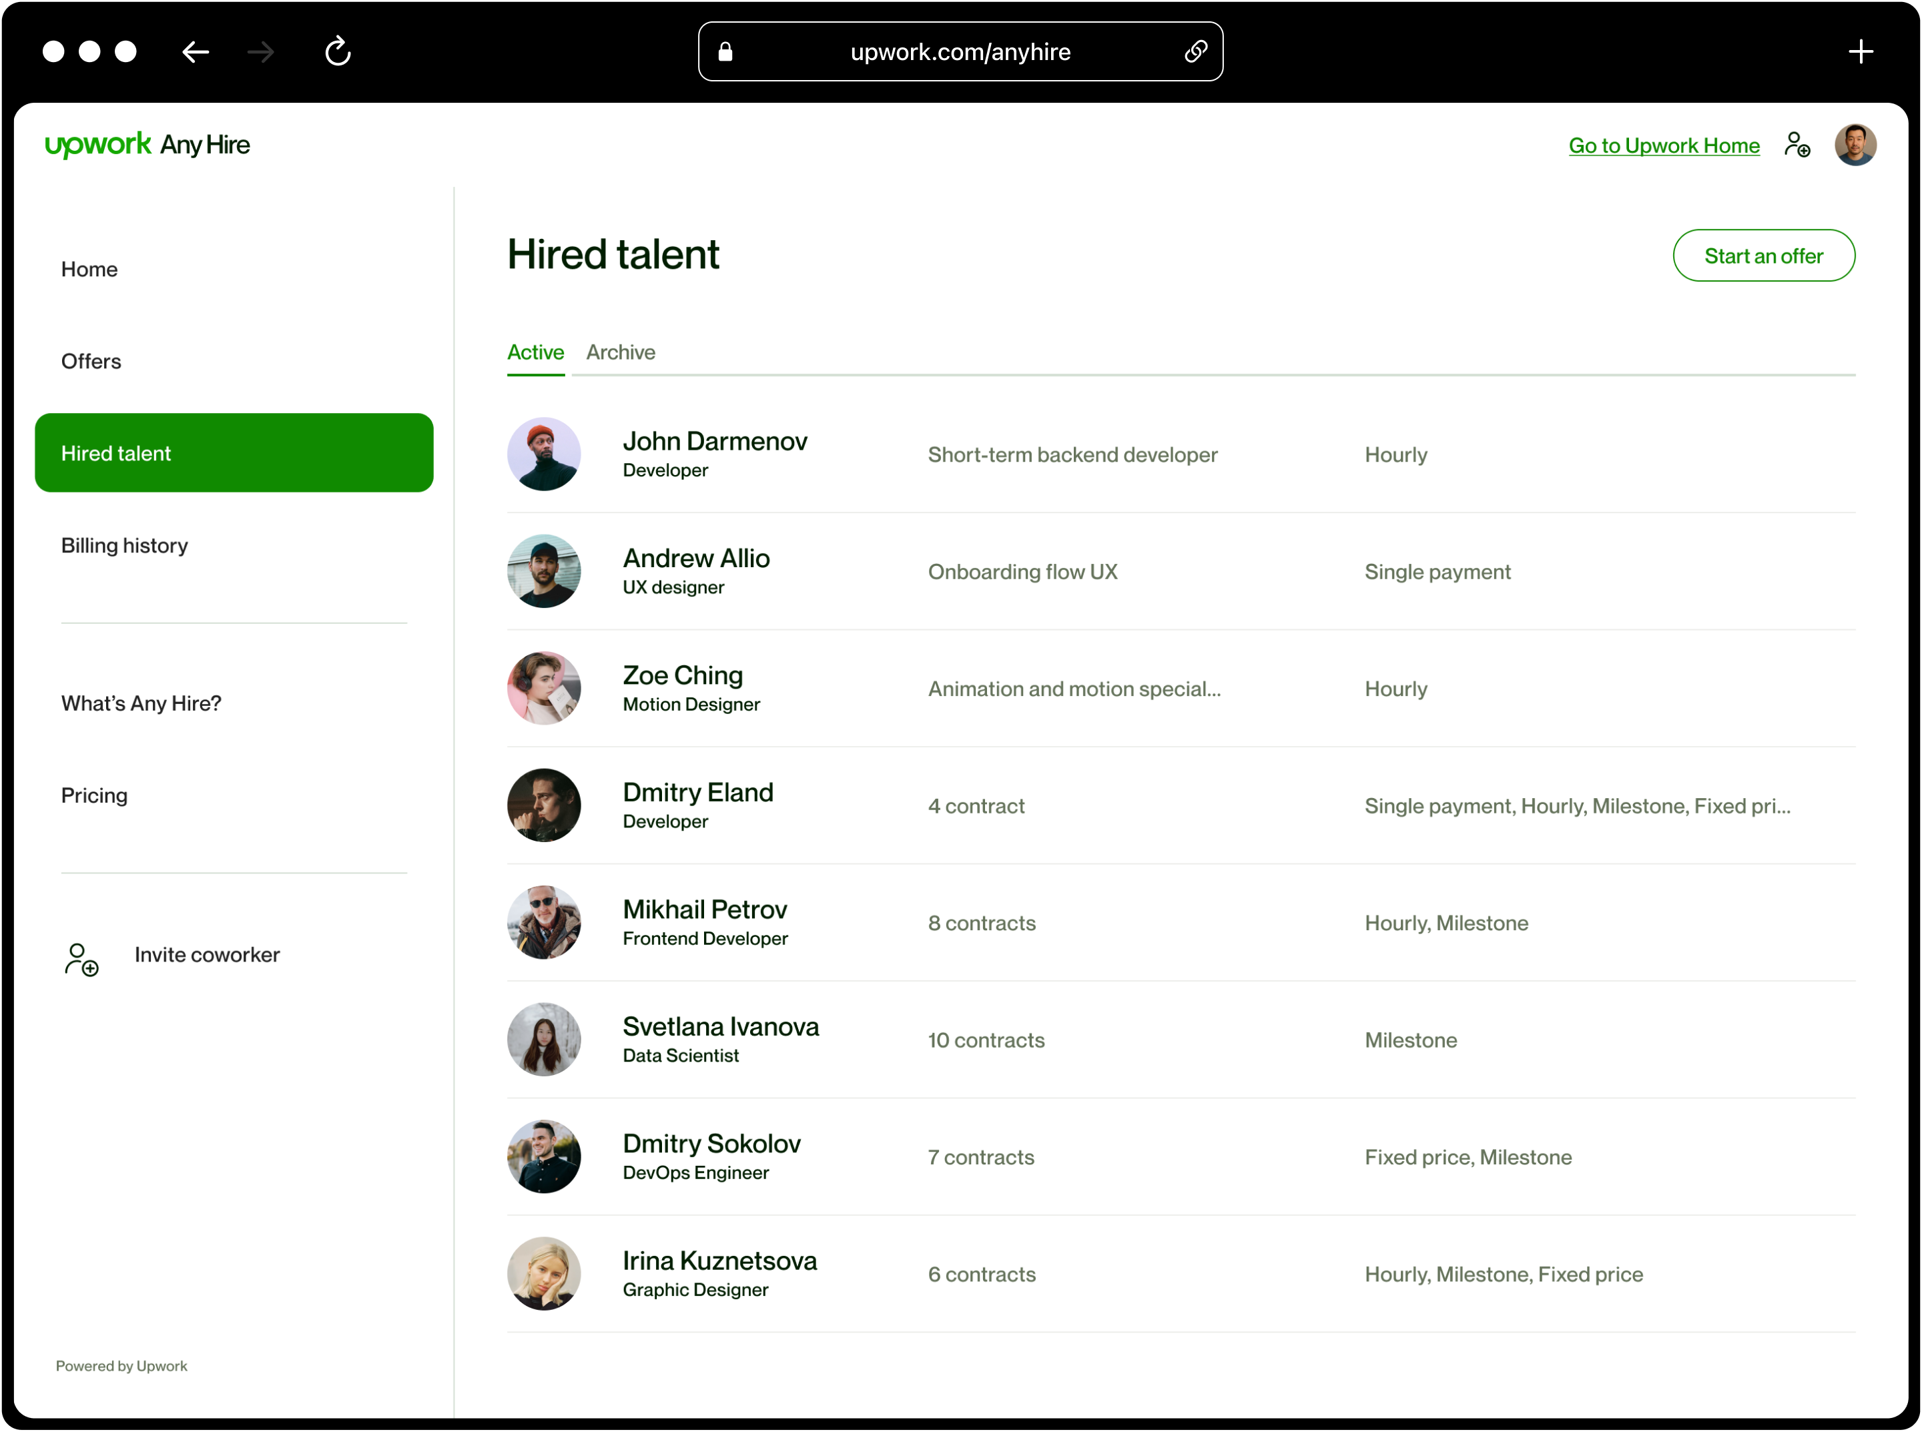This screenshot has height=1432, width=1922.
Task: Click the copy link icon in address bar
Action: tap(1195, 51)
